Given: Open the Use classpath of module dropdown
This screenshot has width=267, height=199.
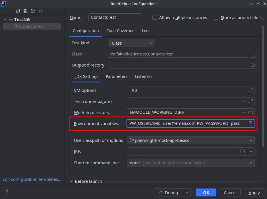Looking at the screenshot, I should (191, 140).
